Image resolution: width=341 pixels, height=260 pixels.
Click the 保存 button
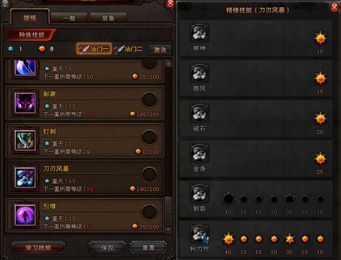click(x=107, y=247)
